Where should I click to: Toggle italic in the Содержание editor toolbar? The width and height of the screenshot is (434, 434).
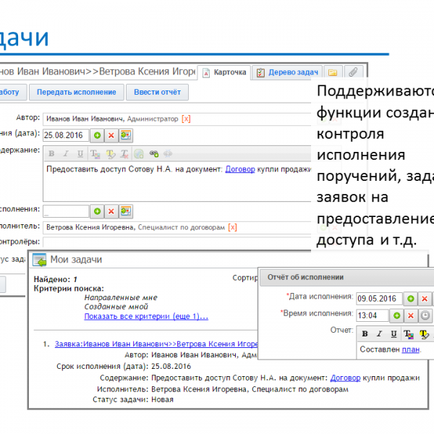pyautogui.click(x=66, y=153)
